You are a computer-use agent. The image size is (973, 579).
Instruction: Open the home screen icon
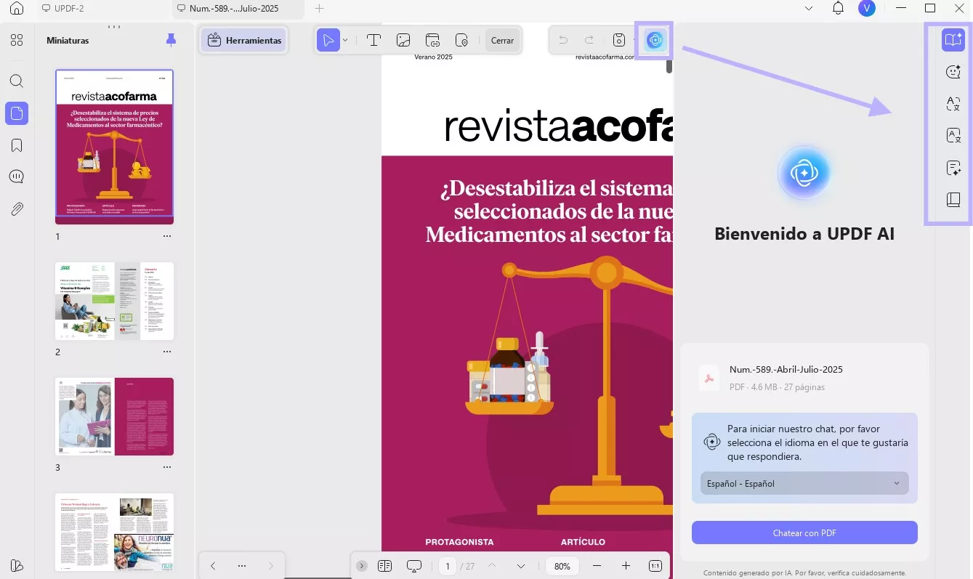(x=17, y=9)
